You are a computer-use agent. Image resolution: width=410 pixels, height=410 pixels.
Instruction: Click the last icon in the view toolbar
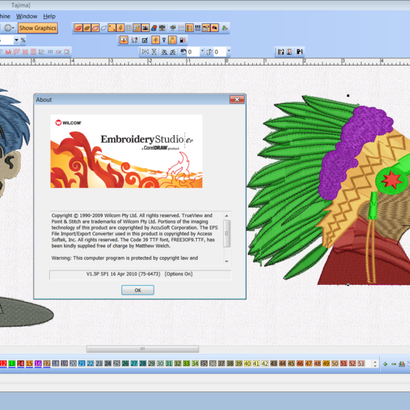tap(224, 28)
